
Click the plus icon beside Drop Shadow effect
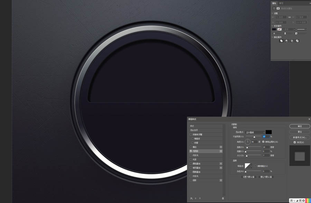pyautogui.click(x=221, y=180)
